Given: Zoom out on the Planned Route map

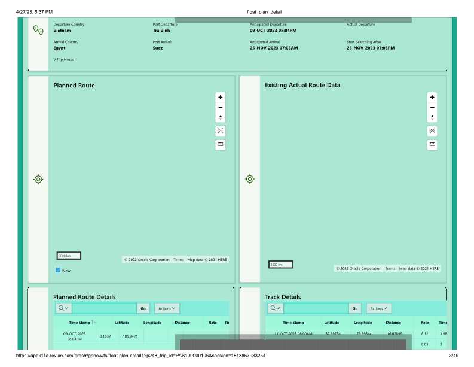Looking at the screenshot, I should click(221, 107).
